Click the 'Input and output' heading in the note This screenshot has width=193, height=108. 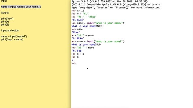(10, 31)
